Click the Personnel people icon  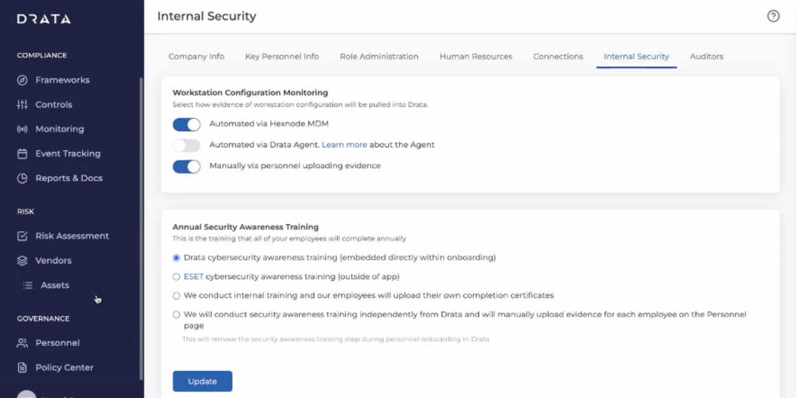(x=22, y=343)
